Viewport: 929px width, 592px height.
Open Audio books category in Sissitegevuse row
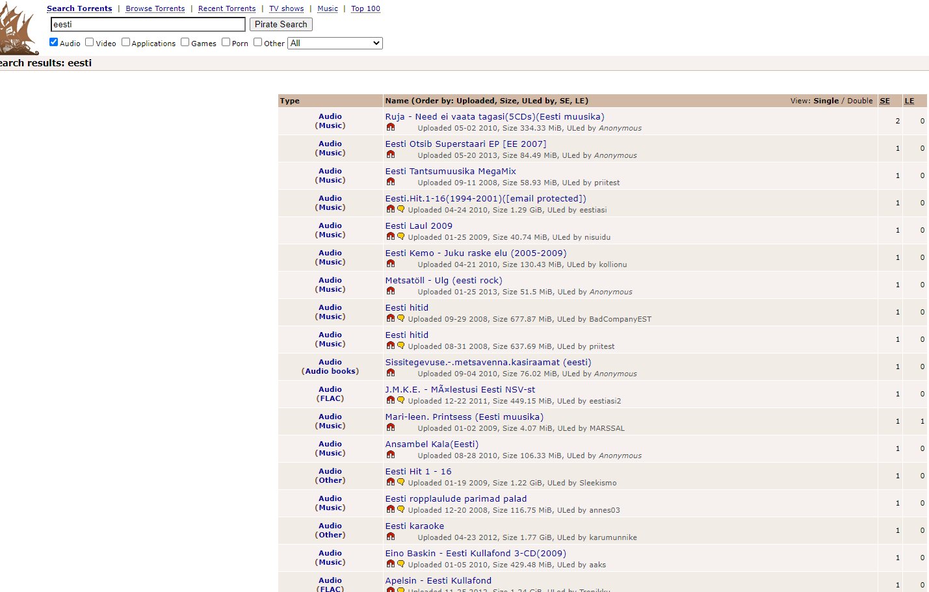[x=330, y=371]
